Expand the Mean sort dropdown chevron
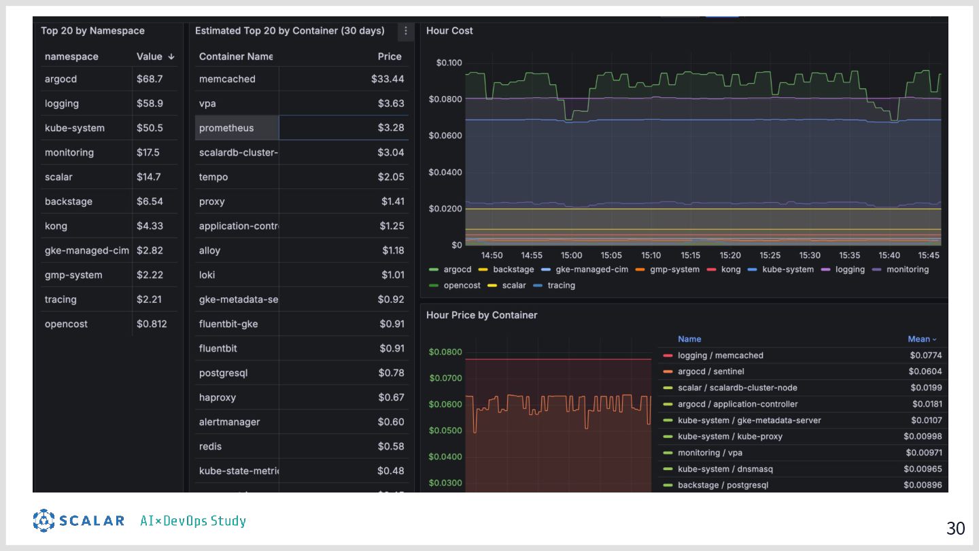The image size is (979, 551). pos(934,339)
